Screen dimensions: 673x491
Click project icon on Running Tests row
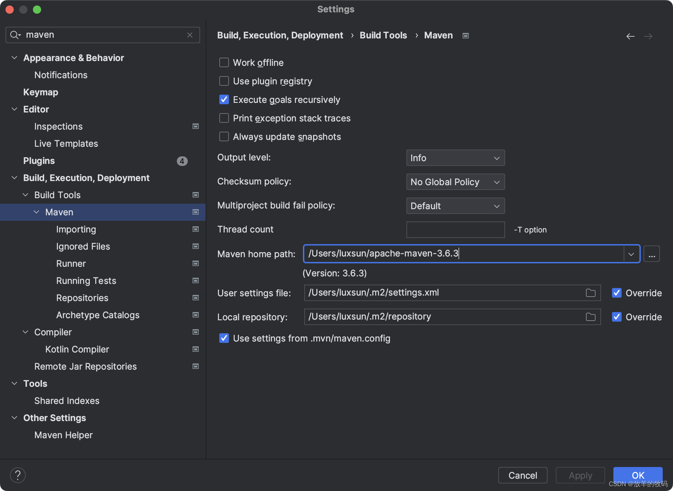[196, 280]
